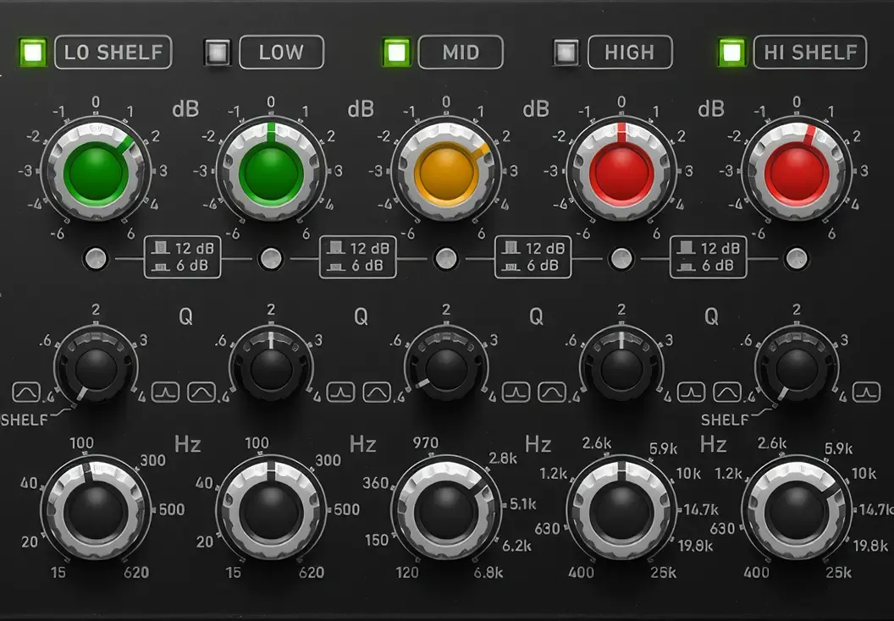
Task: Click the LO SHELF band frequency knob
Action: pos(96,510)
